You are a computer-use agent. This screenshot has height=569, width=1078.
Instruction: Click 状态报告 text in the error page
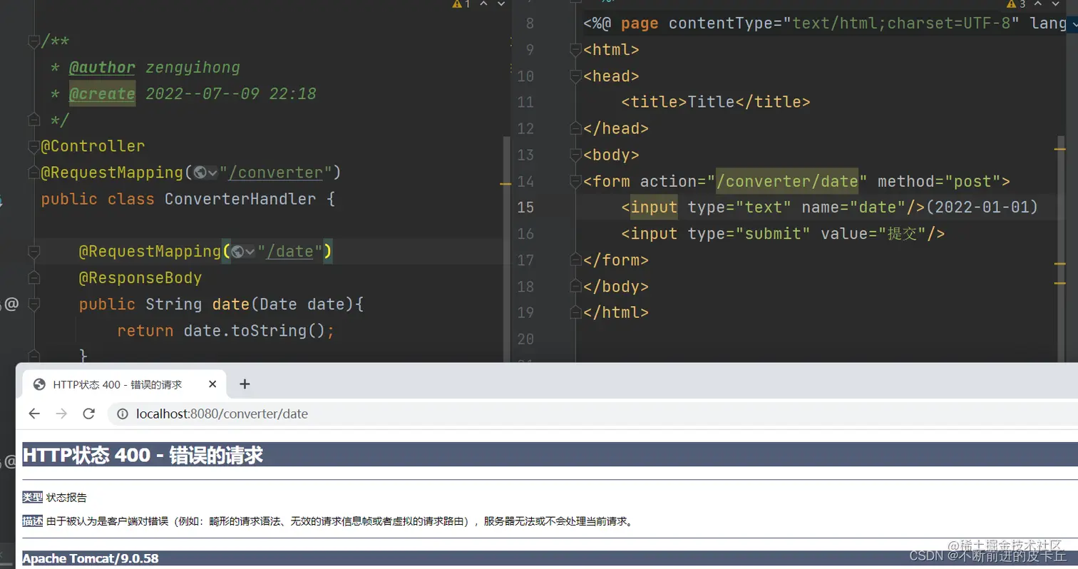66,497
